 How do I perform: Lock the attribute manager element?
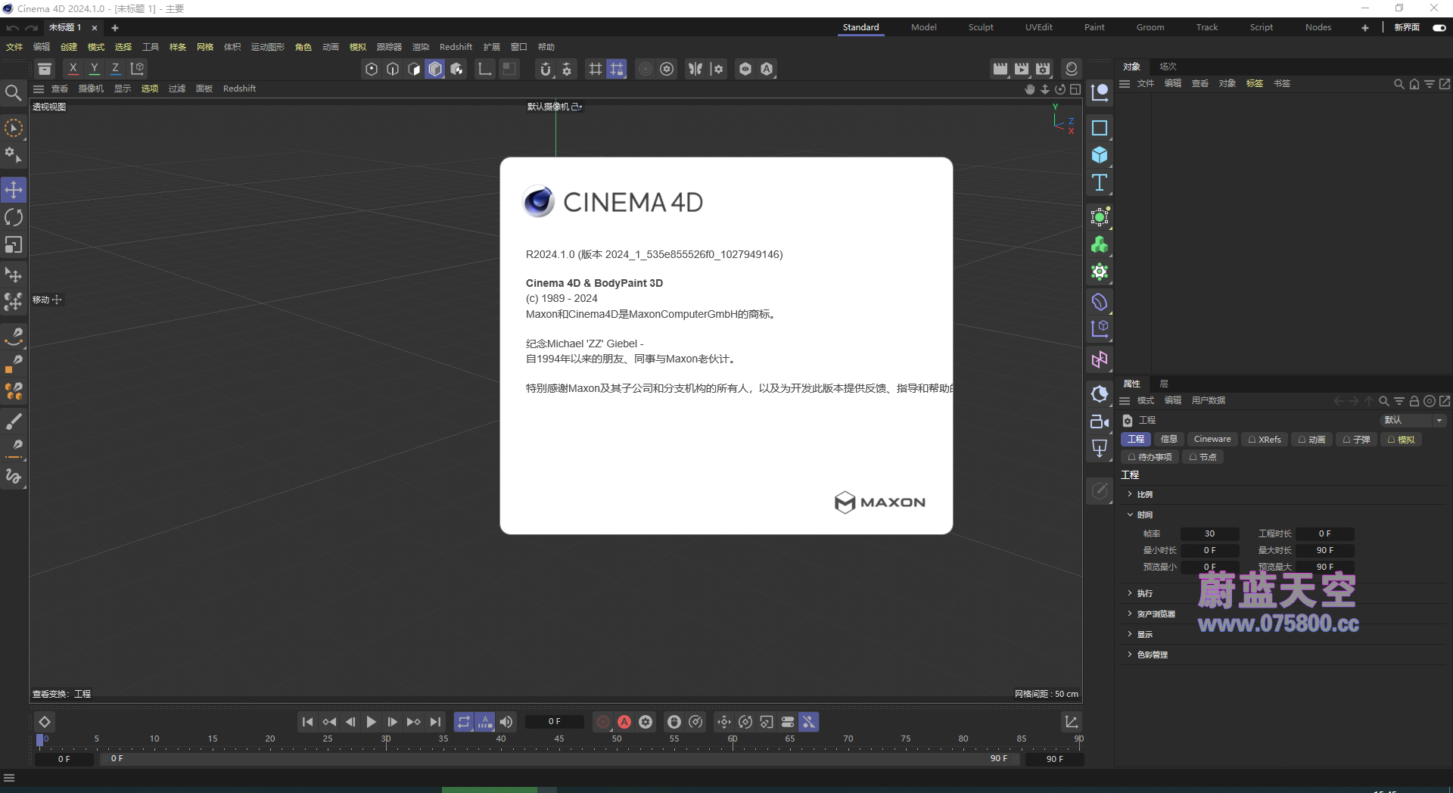pyautogui.click(x=1414, y=401)
